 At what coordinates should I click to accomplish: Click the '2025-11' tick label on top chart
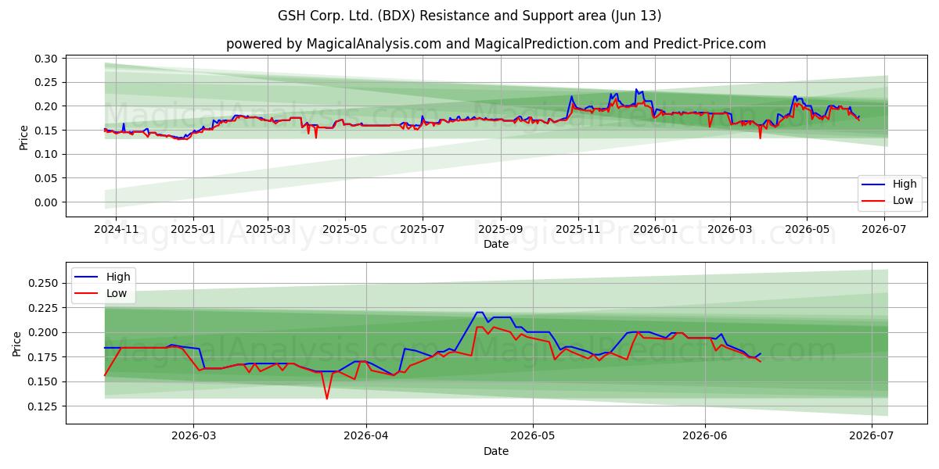tap(578, 229)
